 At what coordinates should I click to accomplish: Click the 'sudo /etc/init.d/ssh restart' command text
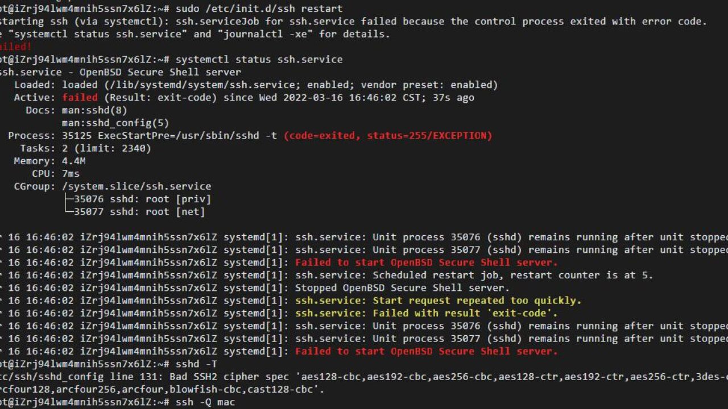tap(259, 9)
